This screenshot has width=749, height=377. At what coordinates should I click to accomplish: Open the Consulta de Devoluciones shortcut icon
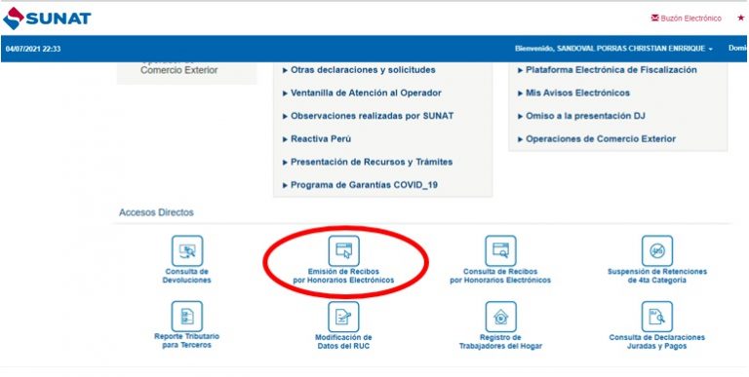[x=187, y=250]
